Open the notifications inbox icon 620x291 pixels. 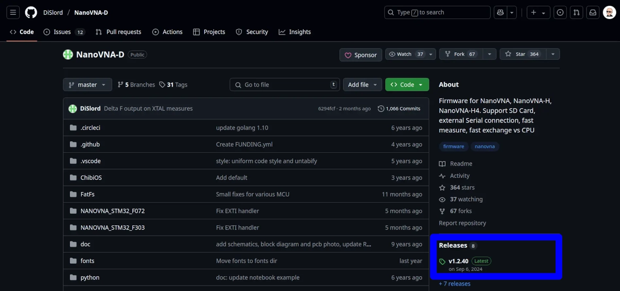593,12
